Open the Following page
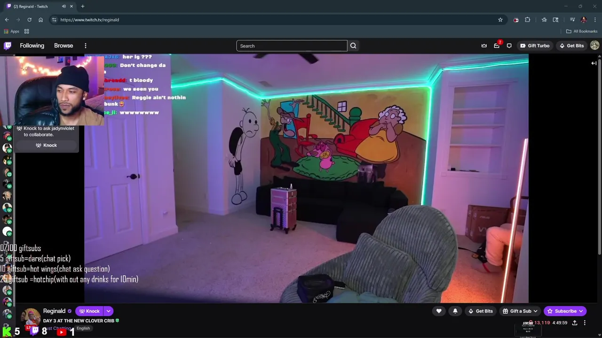This screenshot has height=338, width=602. [x=32, y=46]
